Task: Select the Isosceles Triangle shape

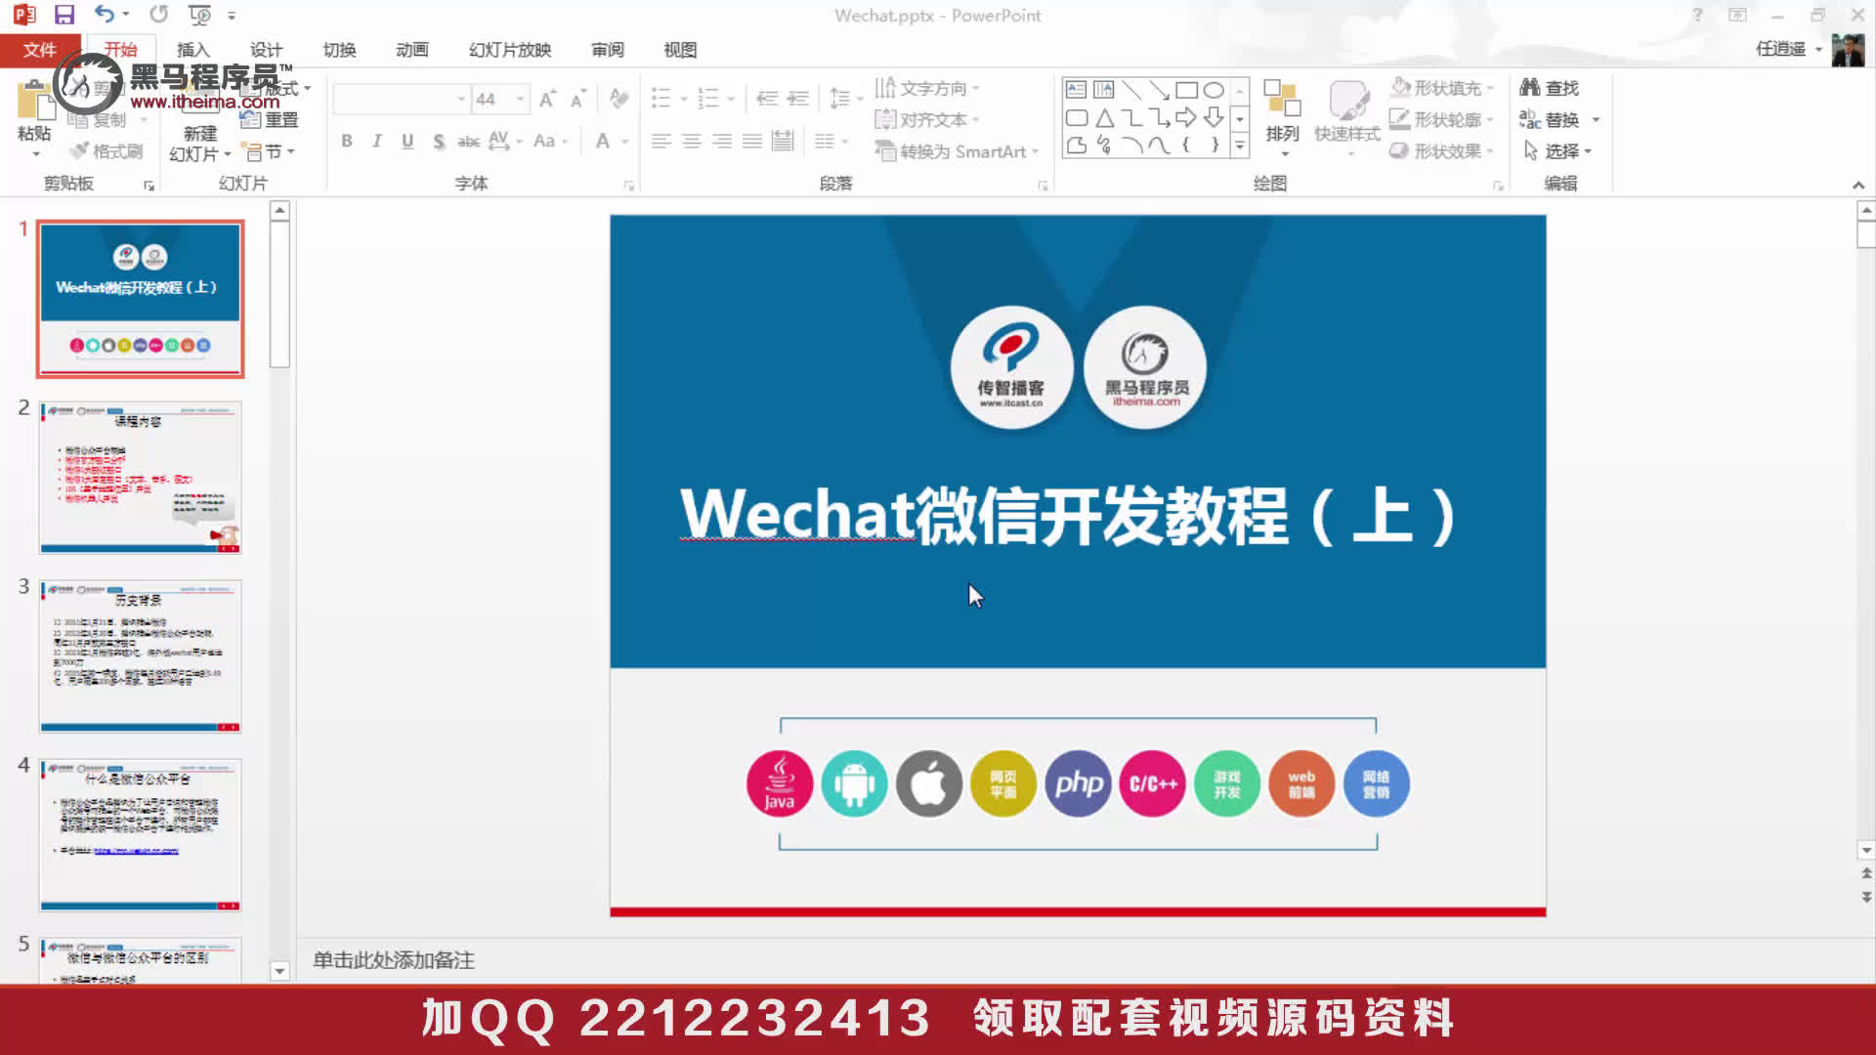Action: pos(1104,118)
